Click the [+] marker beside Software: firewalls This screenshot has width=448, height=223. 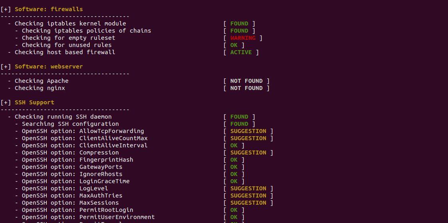[x=6, y=9]
